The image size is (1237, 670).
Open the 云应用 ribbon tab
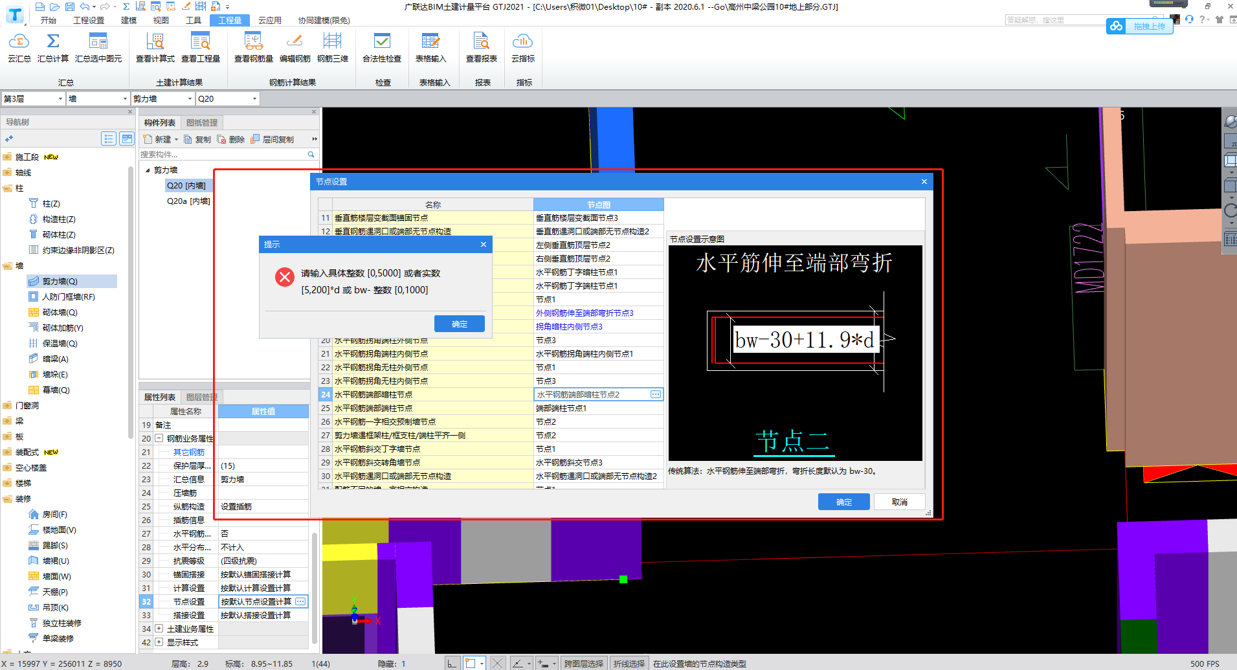tap(270, 20)
